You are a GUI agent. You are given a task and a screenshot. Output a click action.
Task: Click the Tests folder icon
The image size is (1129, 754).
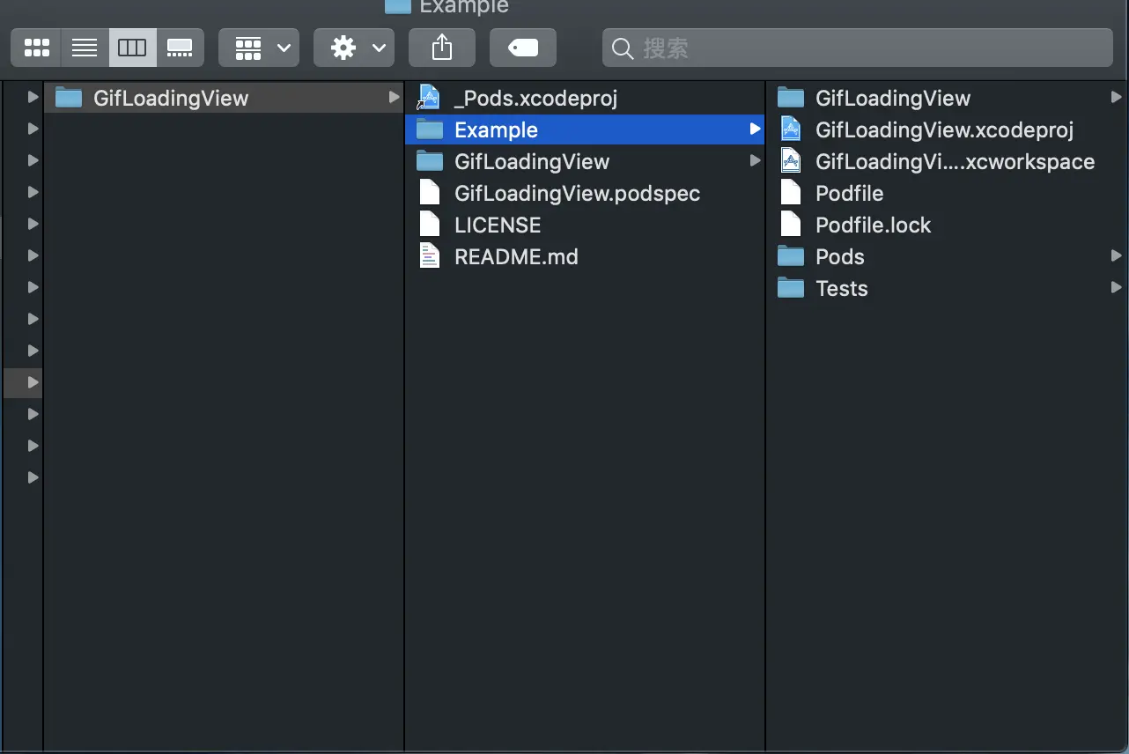(x=791, y=288)
